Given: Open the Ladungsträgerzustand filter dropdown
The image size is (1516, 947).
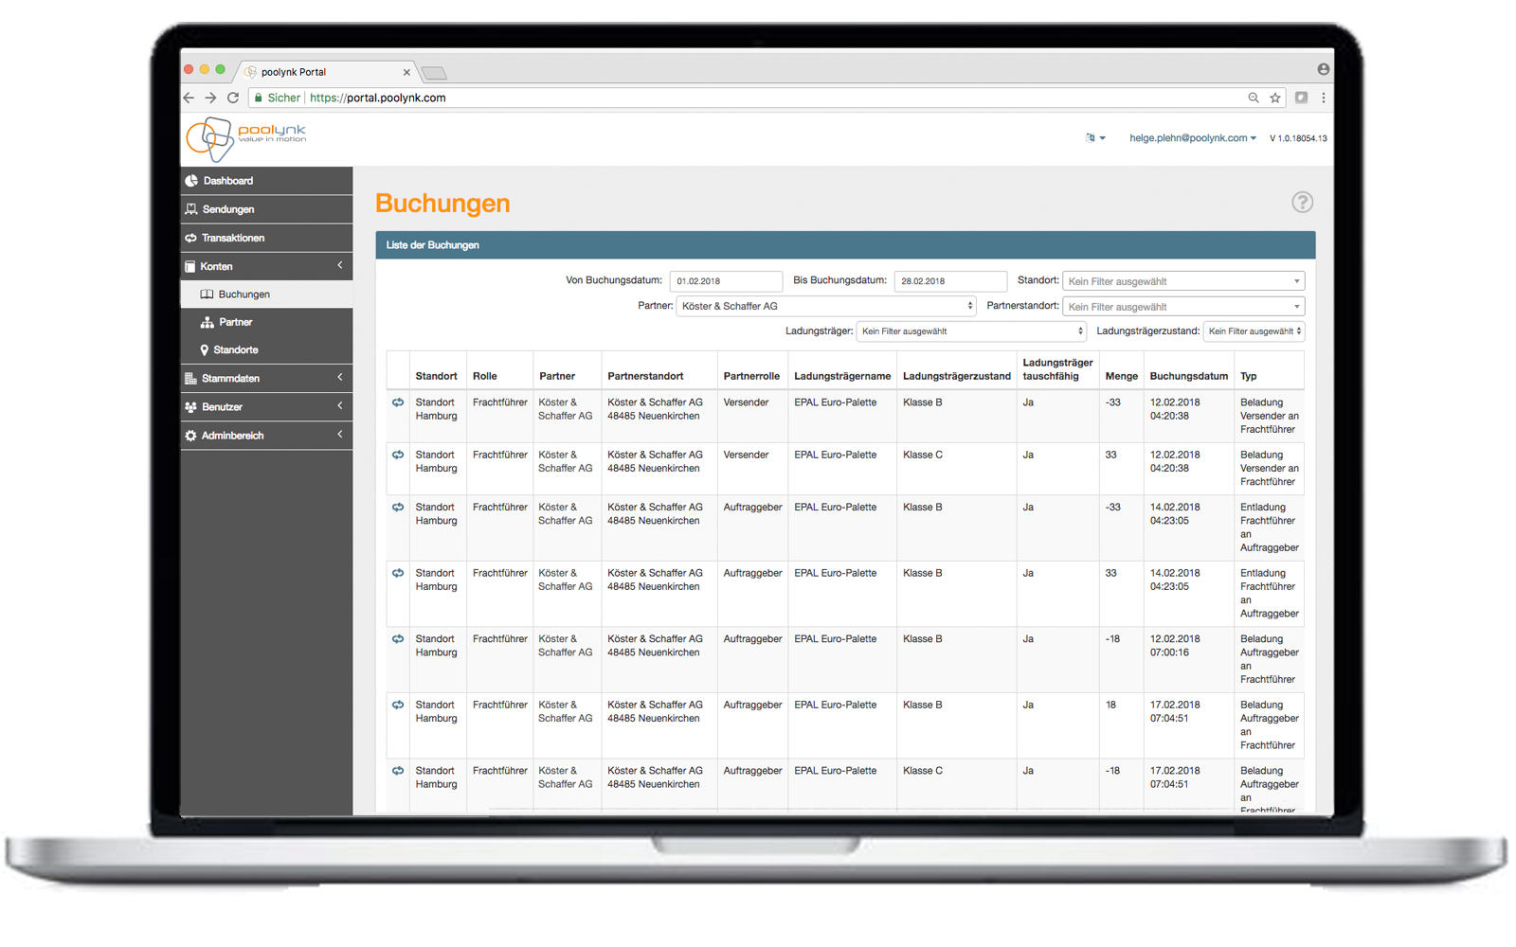Looking at the screenshot, I should 1254,331.
